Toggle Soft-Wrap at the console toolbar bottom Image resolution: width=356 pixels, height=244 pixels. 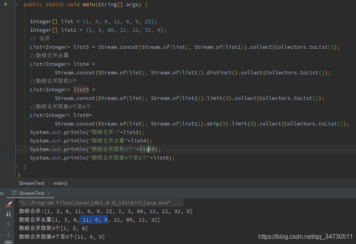(9, 241)
